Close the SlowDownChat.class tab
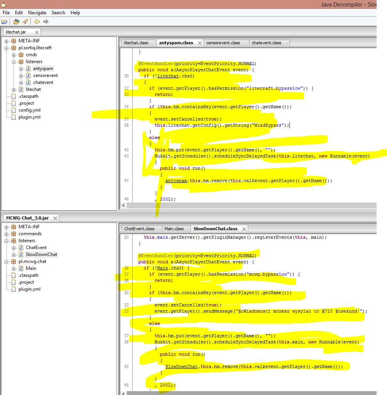Viewport: 387px width, 395px height. click(x=244, y=229)
